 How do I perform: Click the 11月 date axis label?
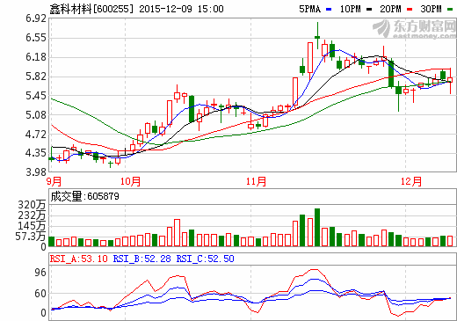coord(256,181)
